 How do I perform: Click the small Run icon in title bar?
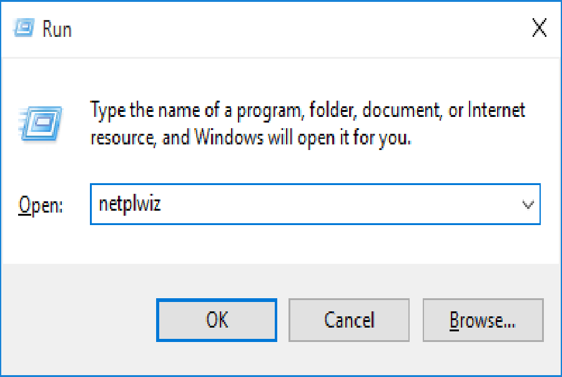(x=24, y=28)
